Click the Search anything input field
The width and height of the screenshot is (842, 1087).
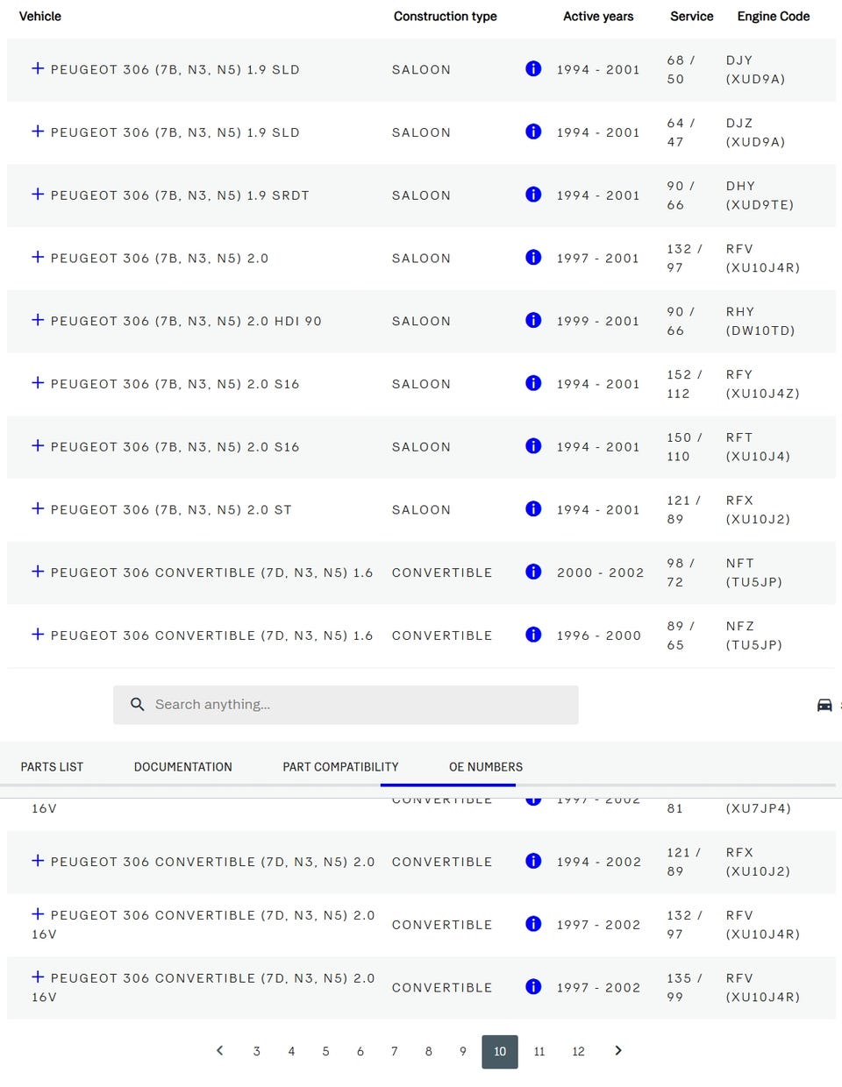click(x=346, y=705)
